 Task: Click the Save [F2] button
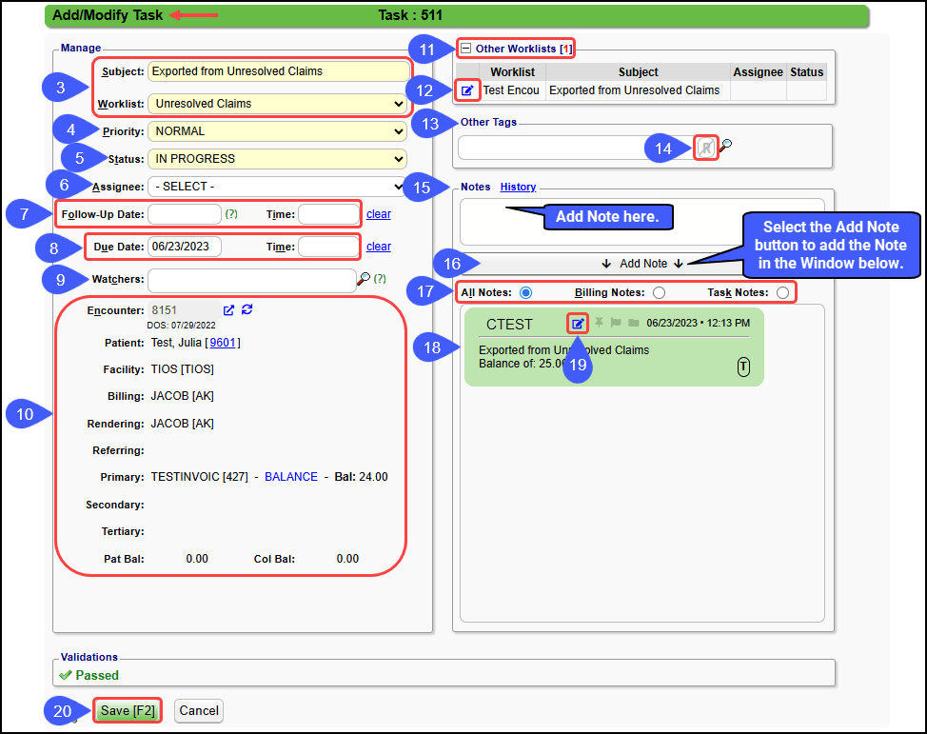coord(128,710)
